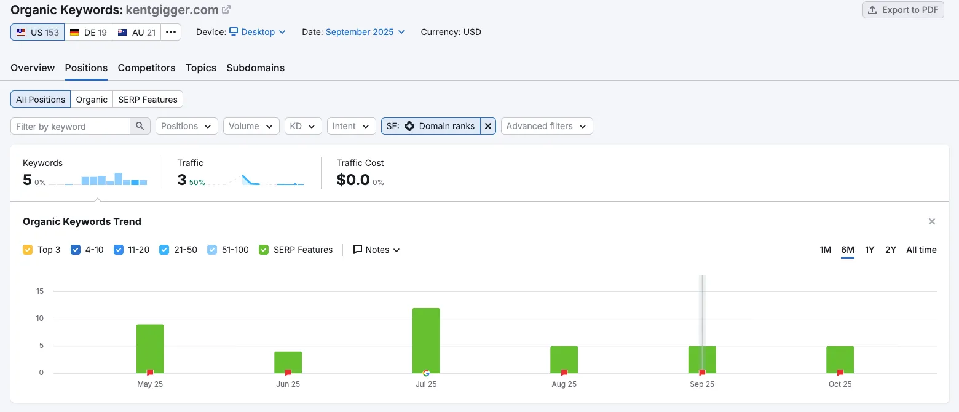The image size is (959, 412).
Task: Open the Device Desktop dropdown
Action: coord(258,32)
